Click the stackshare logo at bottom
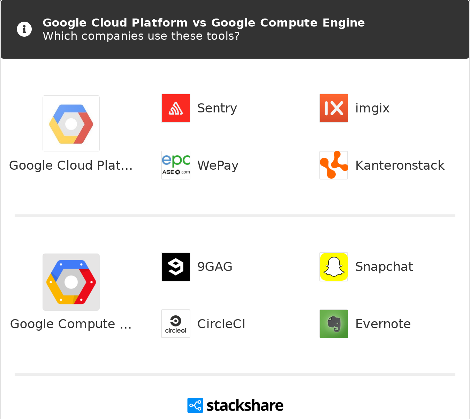This screenshot has width=470, height=419. coord(235,405)
